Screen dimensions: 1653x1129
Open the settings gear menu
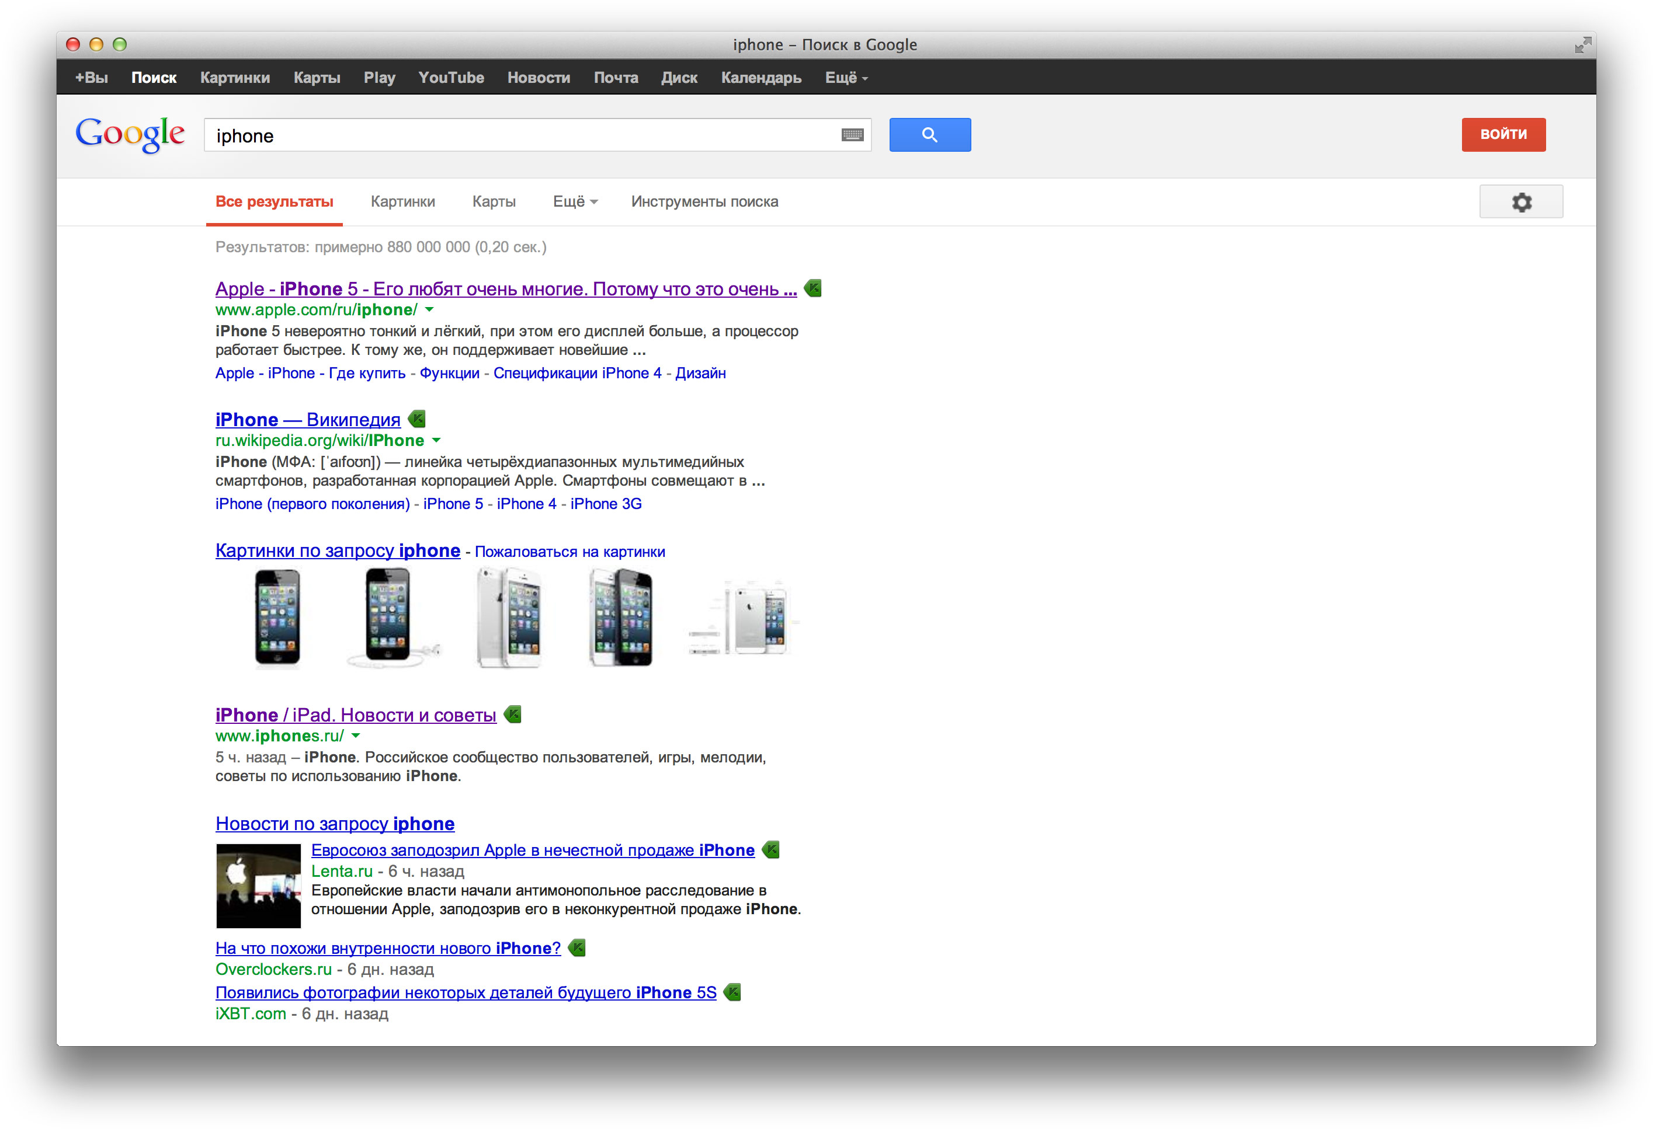click(1521, 202)
